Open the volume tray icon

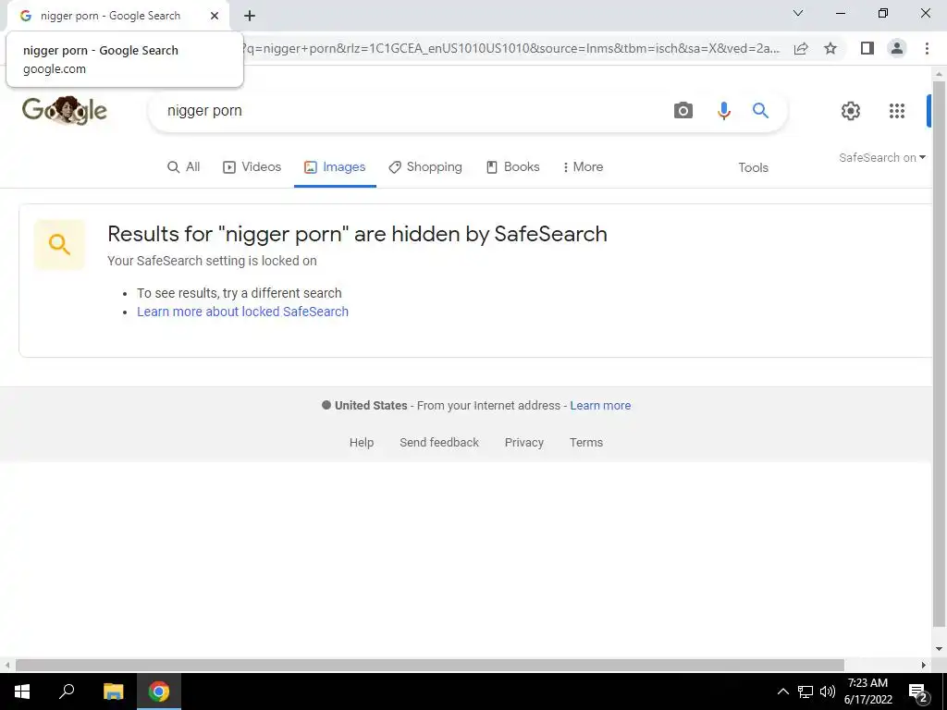828,692
